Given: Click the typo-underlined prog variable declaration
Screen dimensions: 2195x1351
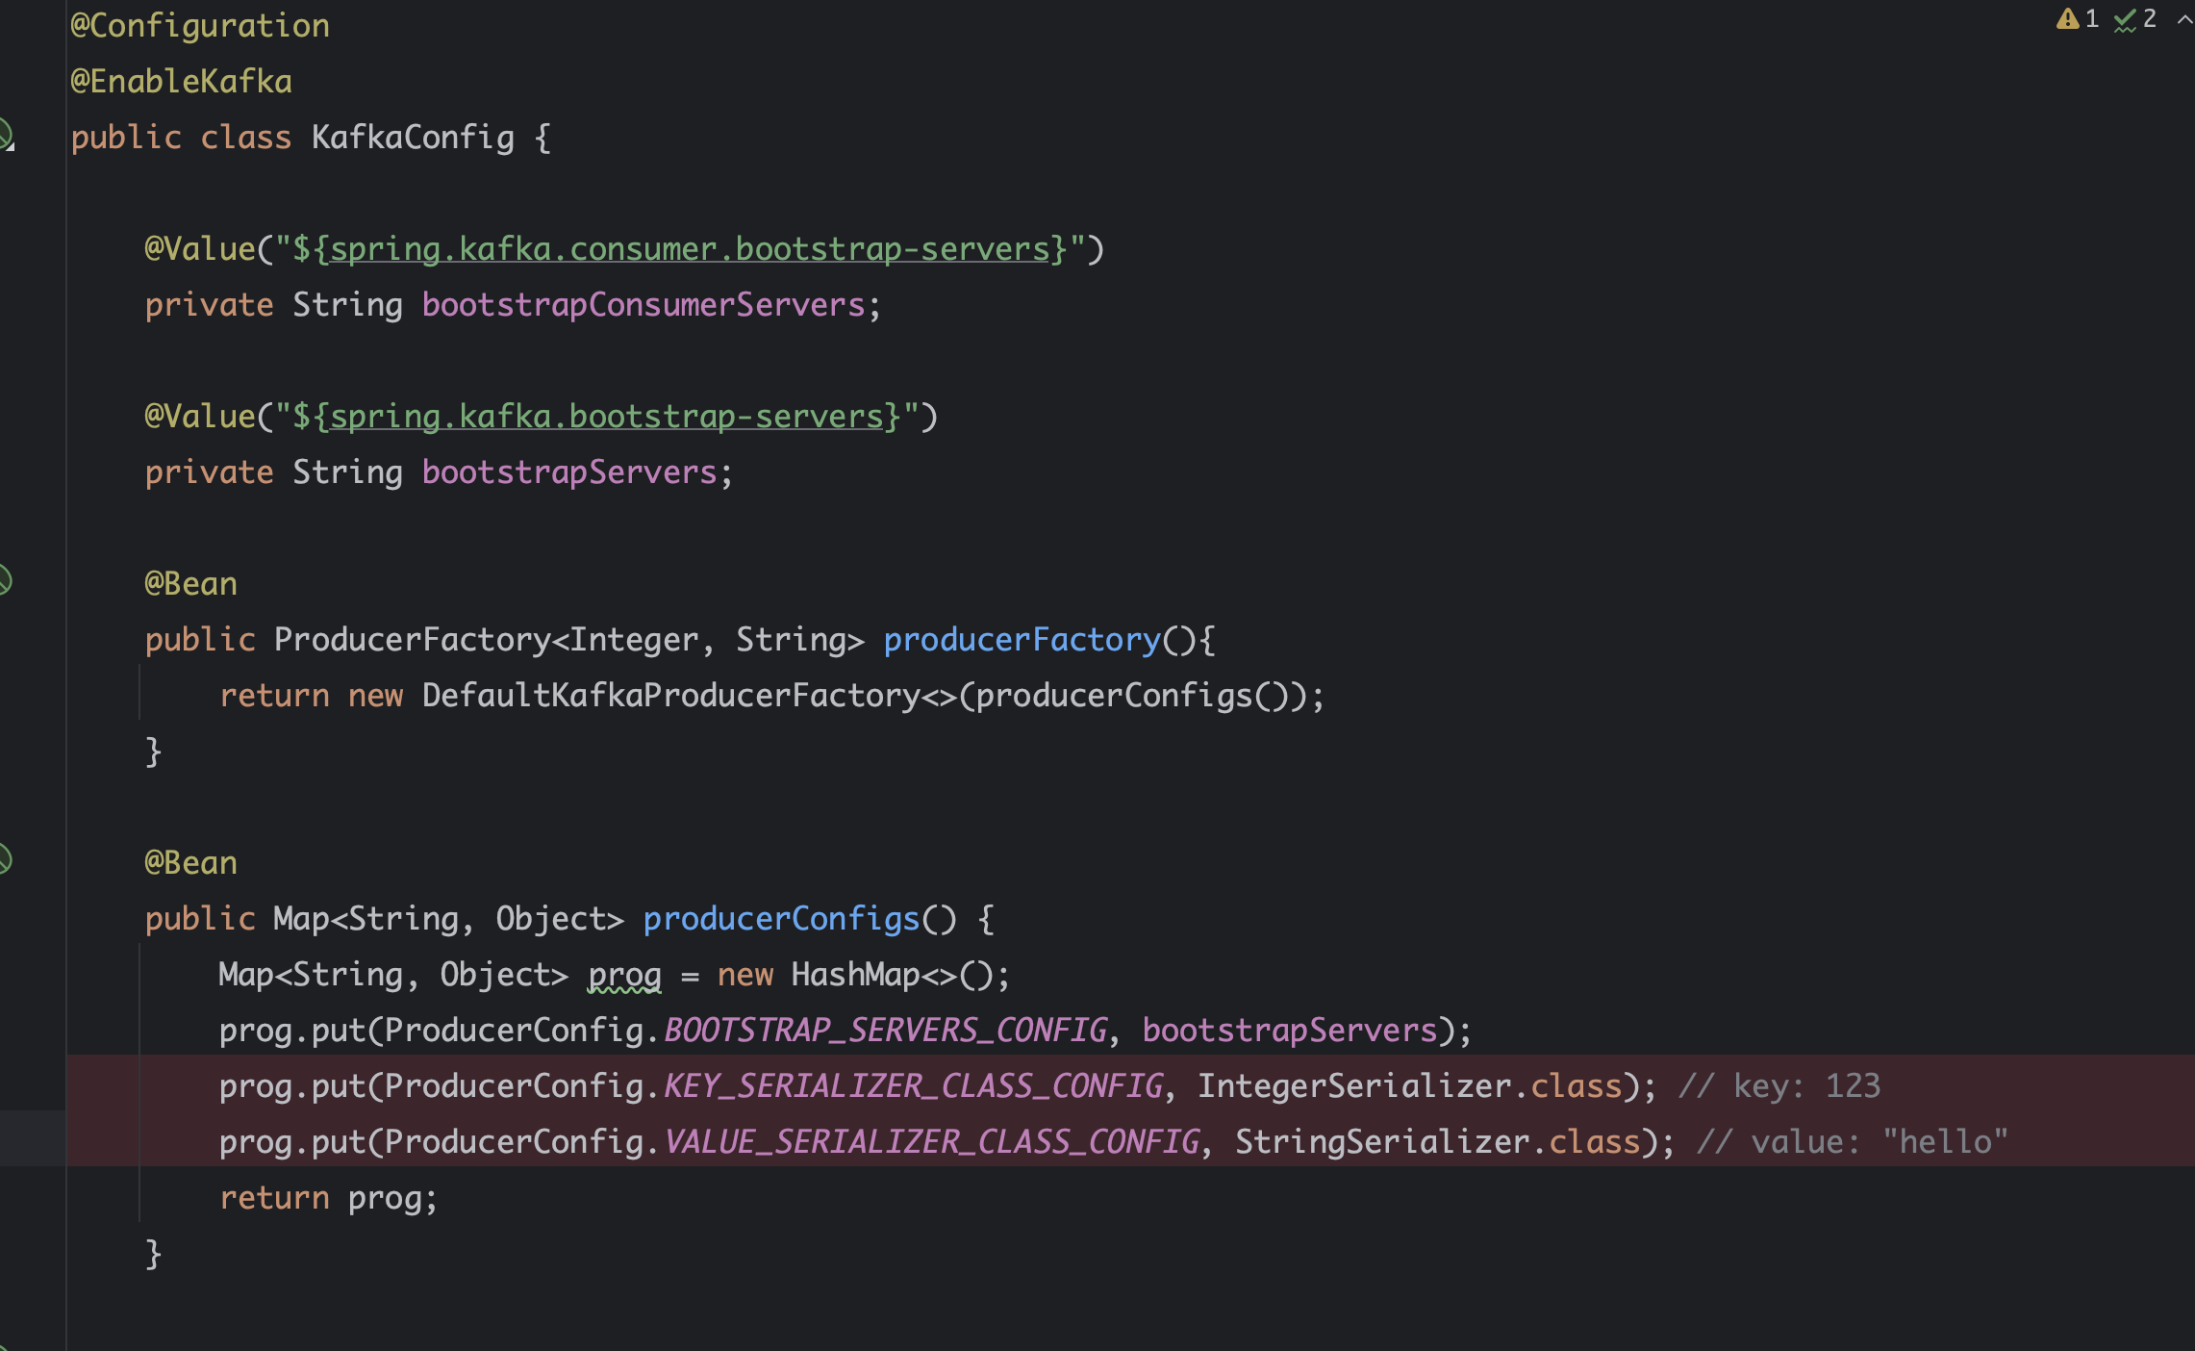Looking at the screenshot, I should [x=624, y=975].
